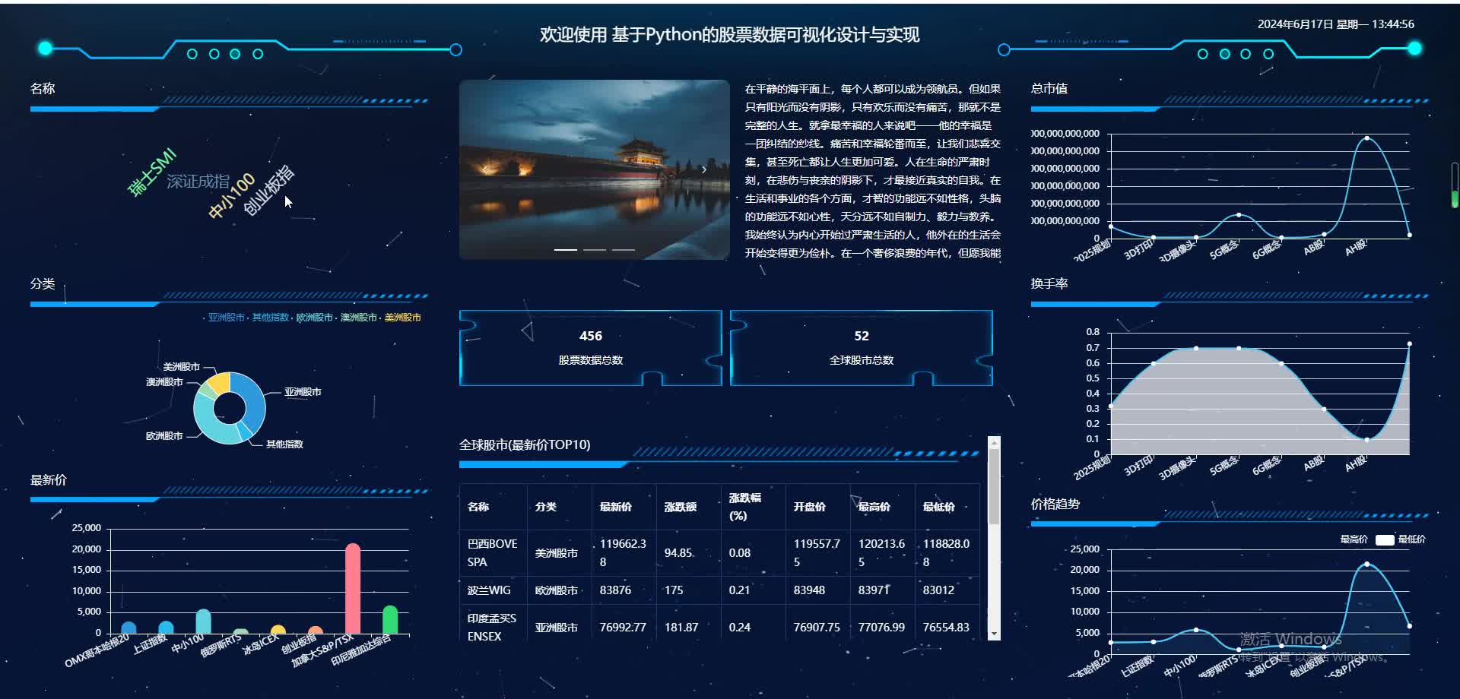Click the carousel next arrow
1460x699 pixels.
point(703,169)
